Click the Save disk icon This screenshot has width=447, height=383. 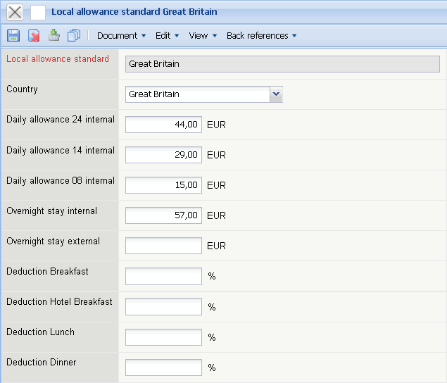[13, 35]
